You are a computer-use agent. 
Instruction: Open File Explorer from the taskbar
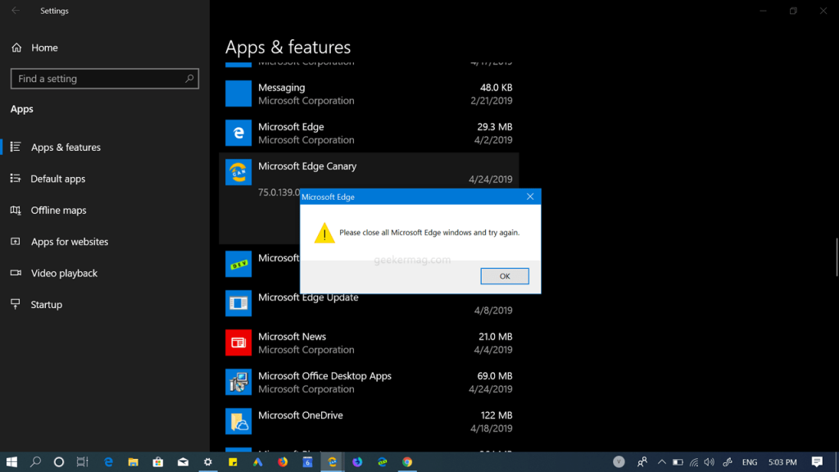pos(134,462)
